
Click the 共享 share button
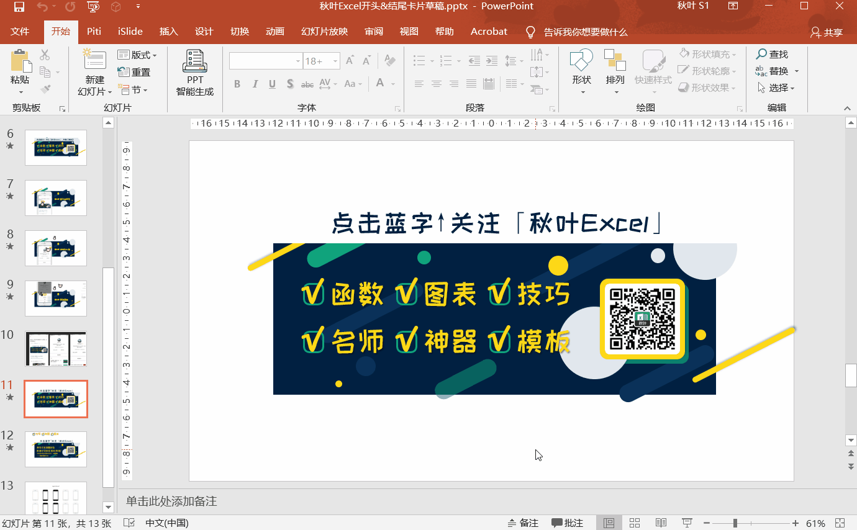coord(827,32)
